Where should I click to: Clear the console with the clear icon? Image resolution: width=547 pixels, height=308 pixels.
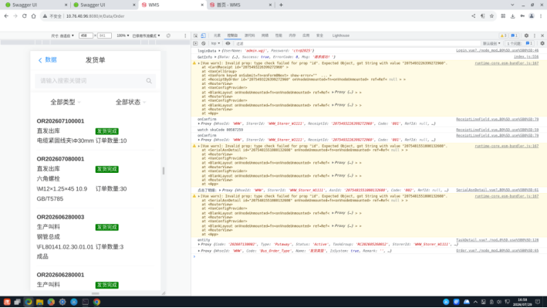tap(204, 44)
